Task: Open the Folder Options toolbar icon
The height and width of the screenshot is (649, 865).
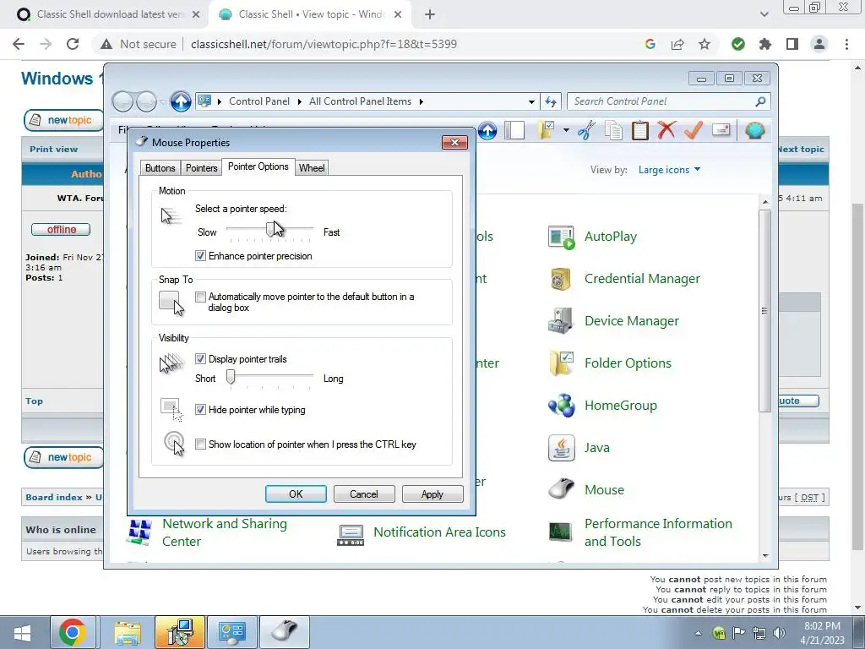Action: (547, 131)
